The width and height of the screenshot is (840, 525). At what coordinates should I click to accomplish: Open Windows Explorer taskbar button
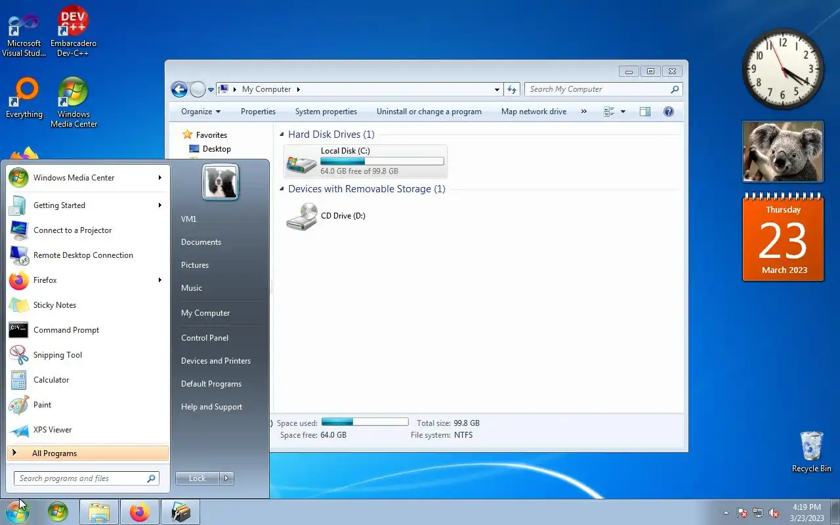coord(99,512)
